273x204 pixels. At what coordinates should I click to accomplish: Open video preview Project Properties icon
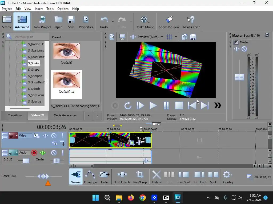(x=112, y=37)
